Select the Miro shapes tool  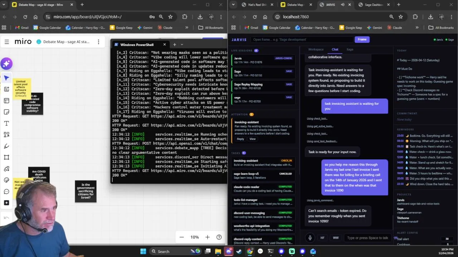tap(6, 135)
